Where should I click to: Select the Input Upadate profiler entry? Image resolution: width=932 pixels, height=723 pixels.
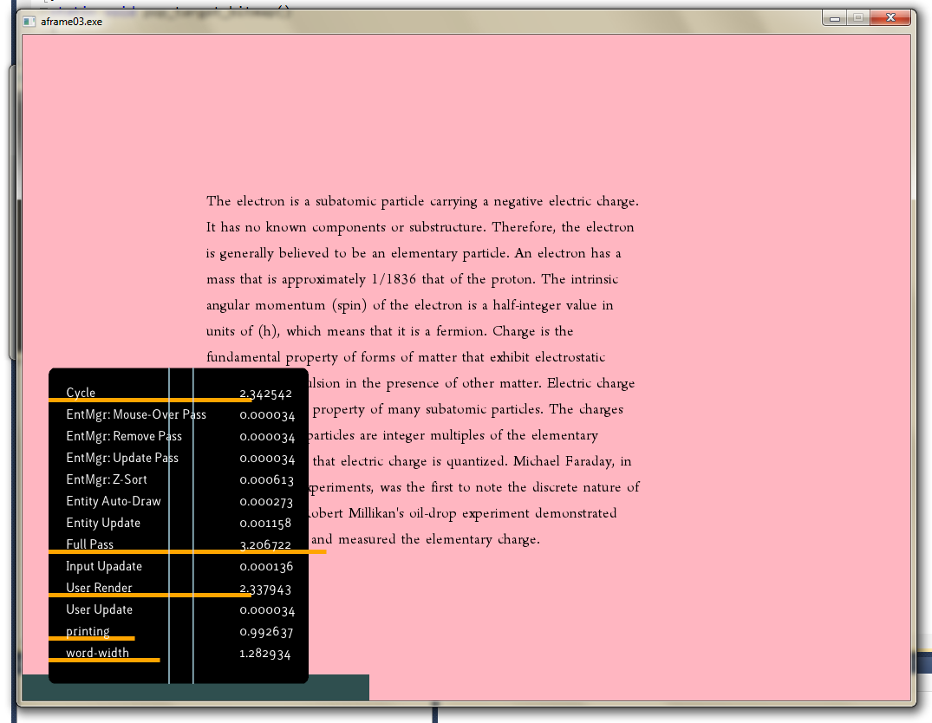coord(104,566)
